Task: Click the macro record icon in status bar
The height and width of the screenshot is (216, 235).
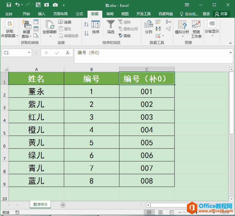Action: [x=17, y=212]
